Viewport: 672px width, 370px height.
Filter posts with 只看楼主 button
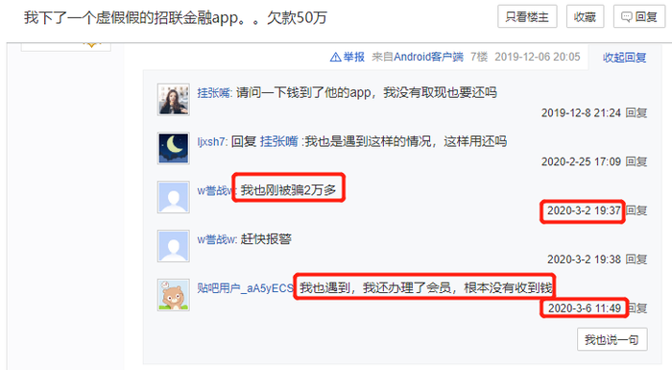click(527, 16)
